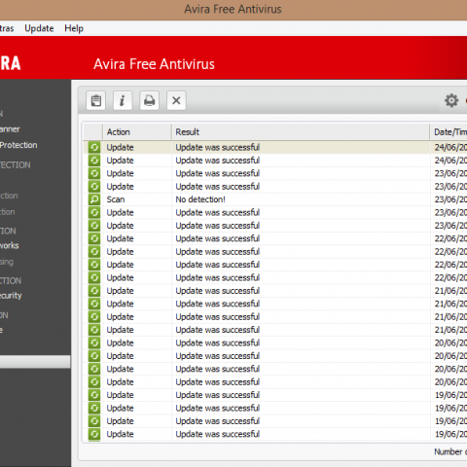
Task: Open configuration via the gear icon
Action: 451,100
